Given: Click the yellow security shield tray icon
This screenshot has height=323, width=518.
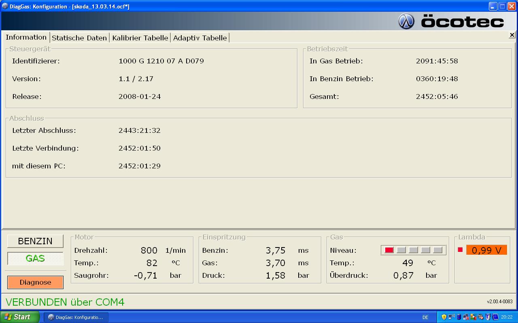Looking at the screenshot, I should pos(444,317).
